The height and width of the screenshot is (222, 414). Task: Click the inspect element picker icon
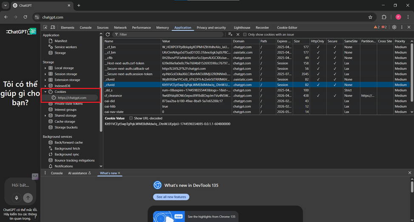tap(45, 27)
